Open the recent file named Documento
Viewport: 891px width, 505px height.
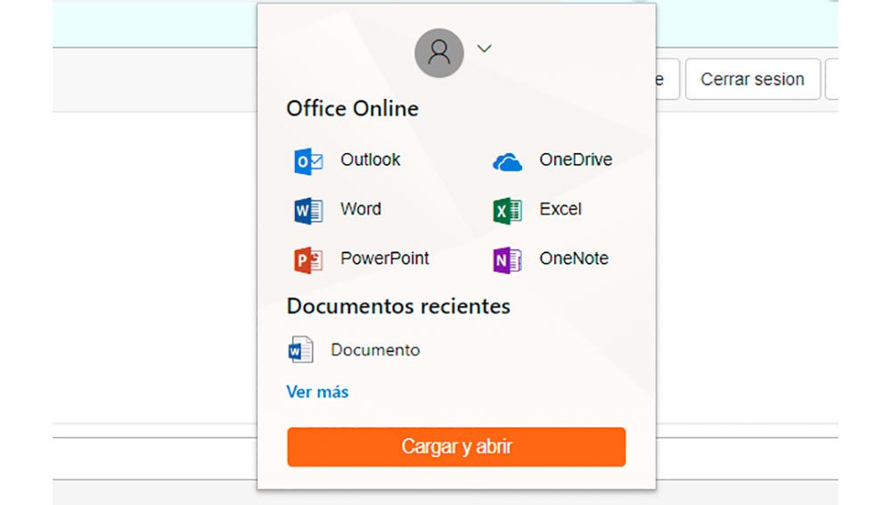click(375, 350)
